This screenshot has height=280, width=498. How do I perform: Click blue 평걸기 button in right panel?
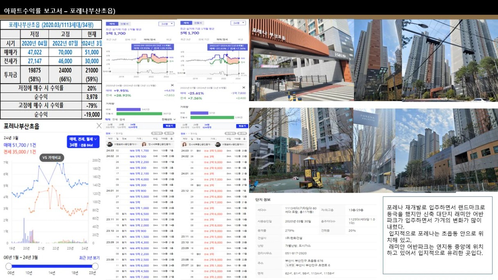click(242, 126)
